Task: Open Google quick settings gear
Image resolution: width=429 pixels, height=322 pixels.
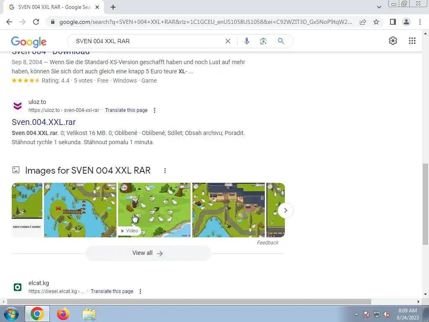Action: 393,41
